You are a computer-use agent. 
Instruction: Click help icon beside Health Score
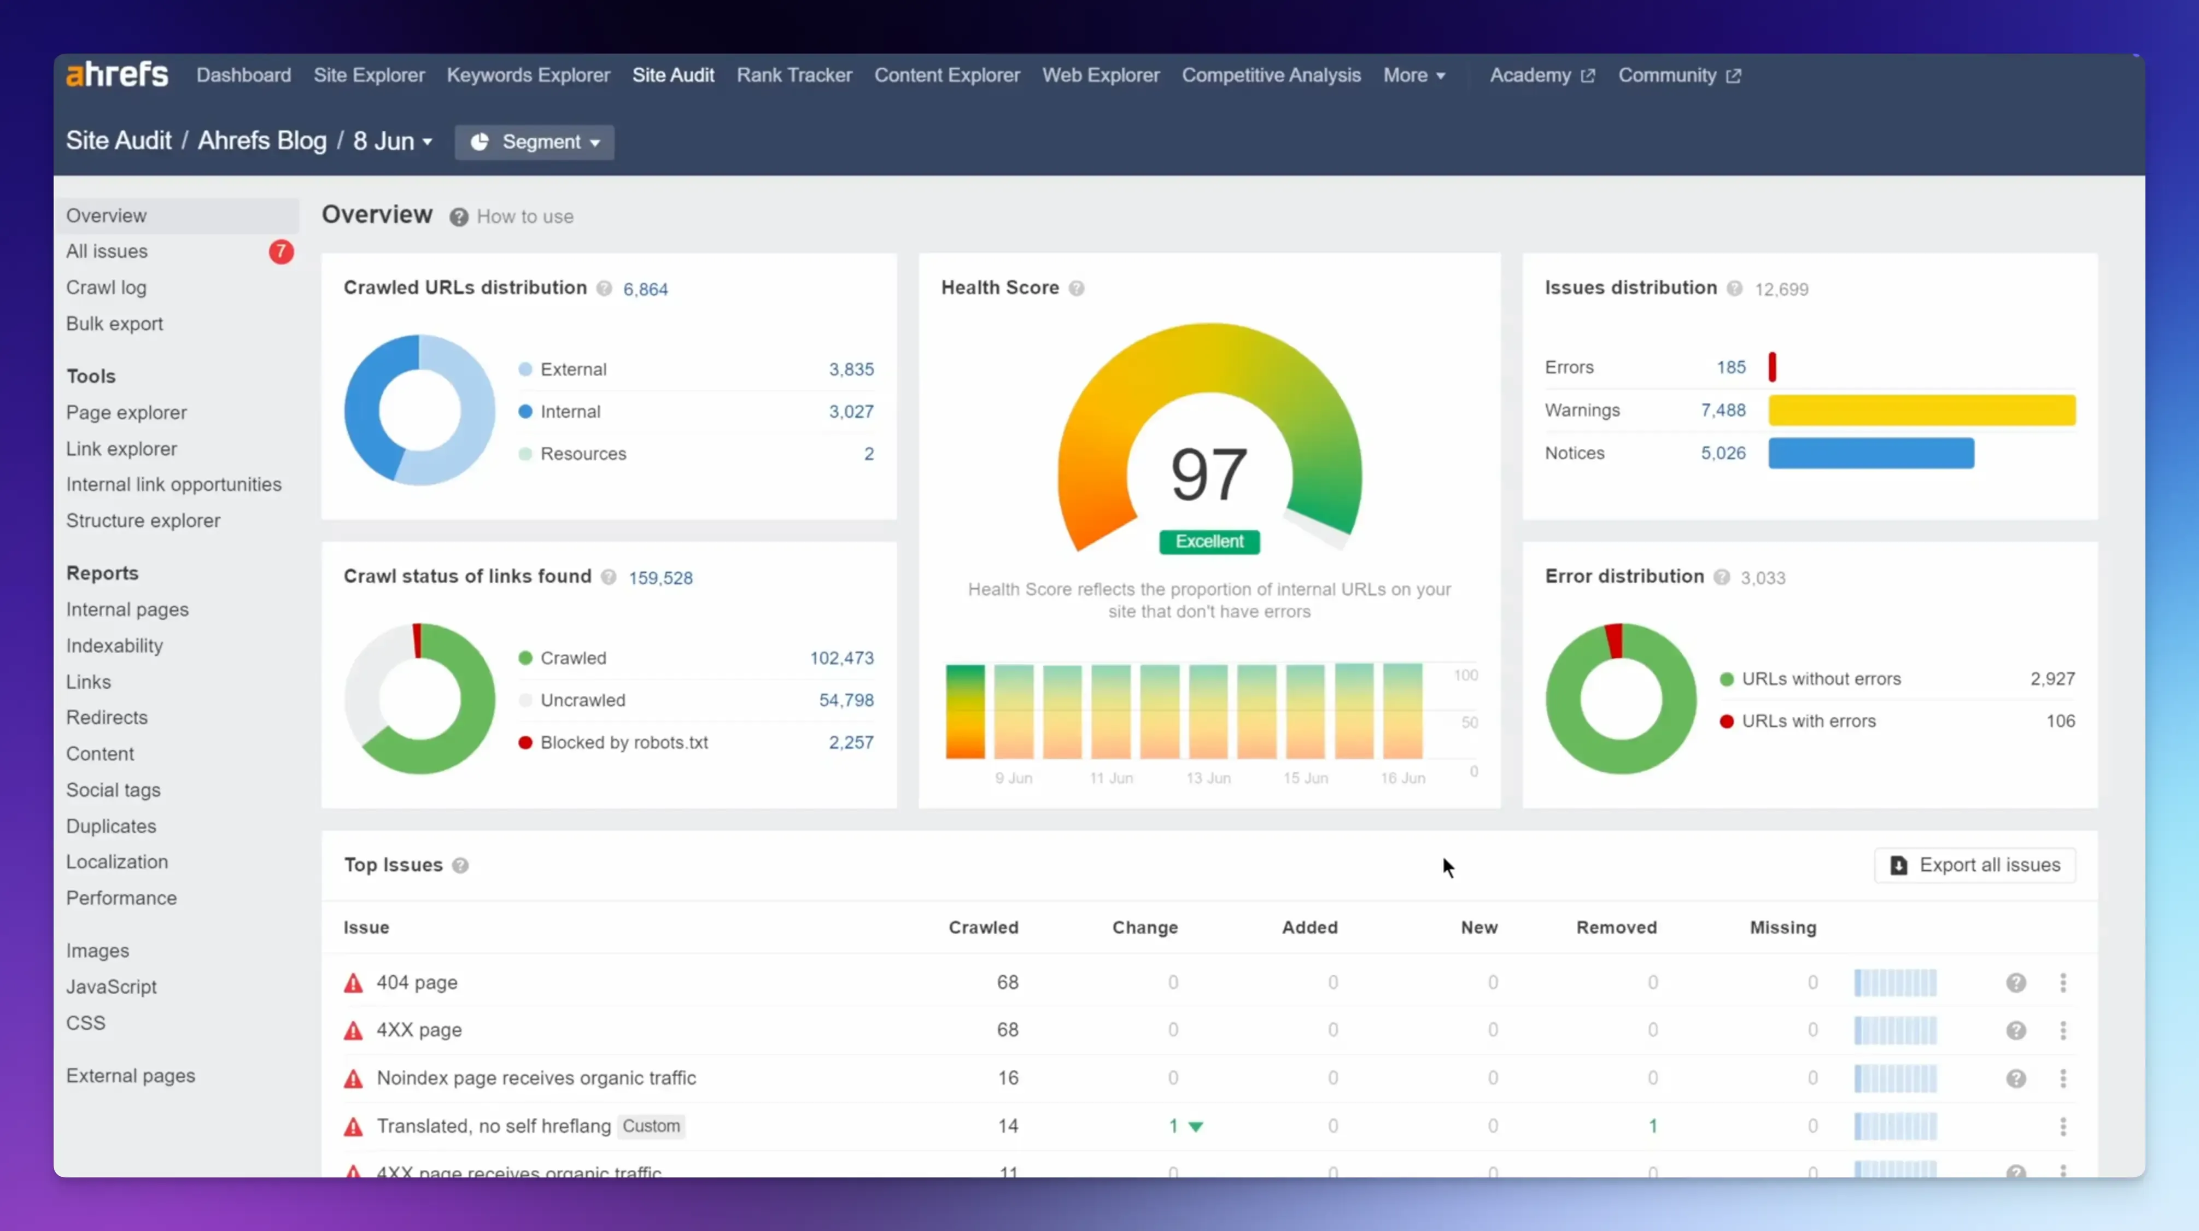pos(1077,289)
